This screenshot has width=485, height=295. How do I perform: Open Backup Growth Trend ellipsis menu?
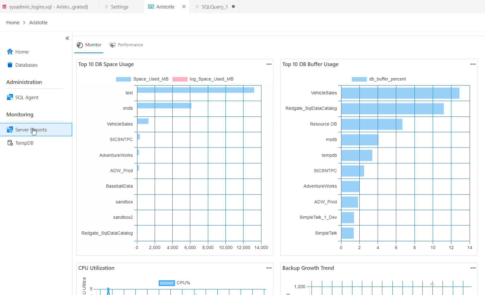click(473, 268)
